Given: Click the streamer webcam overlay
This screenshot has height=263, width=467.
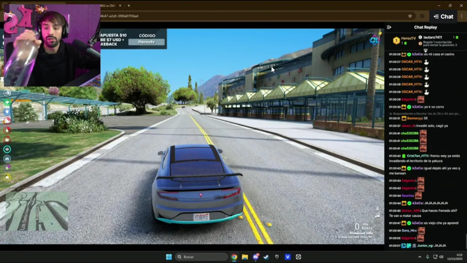Looking at the screenshot, I should click(52, 45).
